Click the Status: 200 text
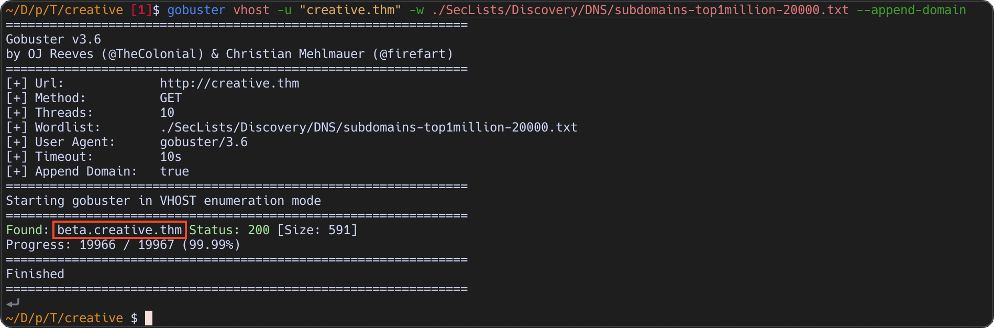This screenshot has width=994, height=328. click(229, 230)
